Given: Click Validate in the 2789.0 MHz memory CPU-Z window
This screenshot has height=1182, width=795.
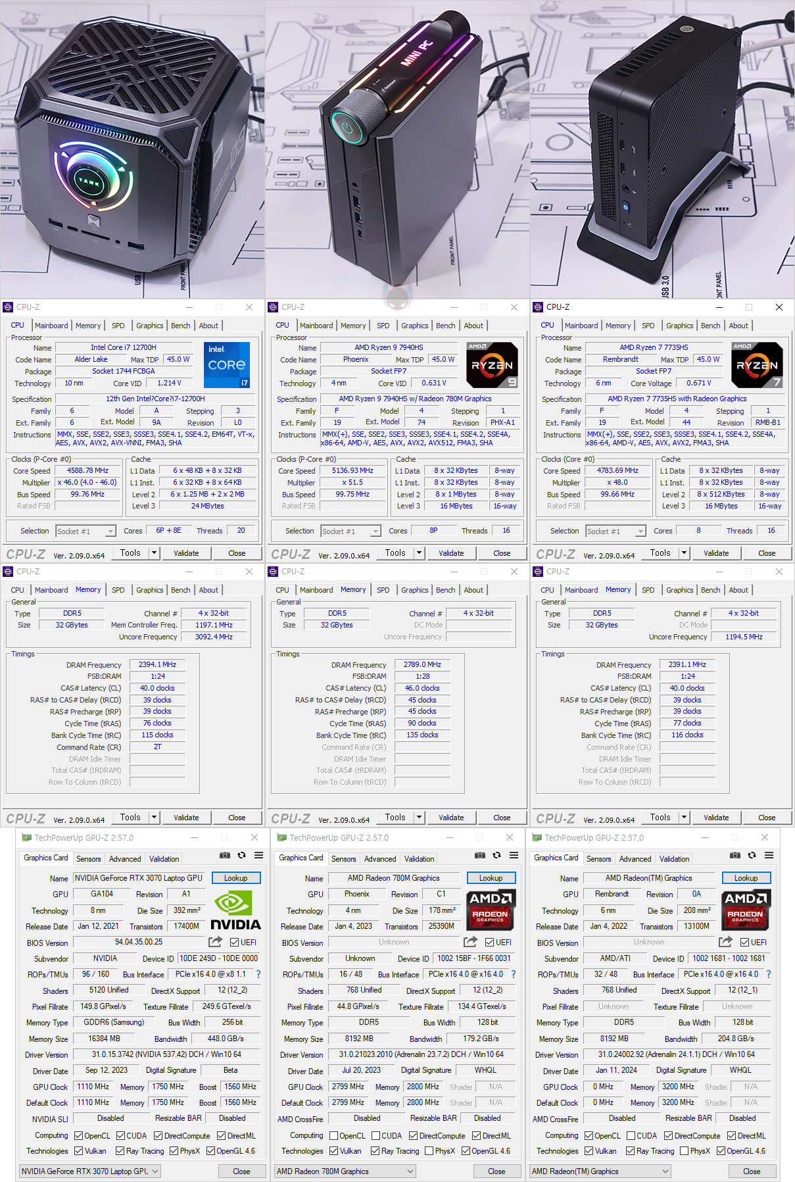Looking at the screenshot, I should point(451,818).
